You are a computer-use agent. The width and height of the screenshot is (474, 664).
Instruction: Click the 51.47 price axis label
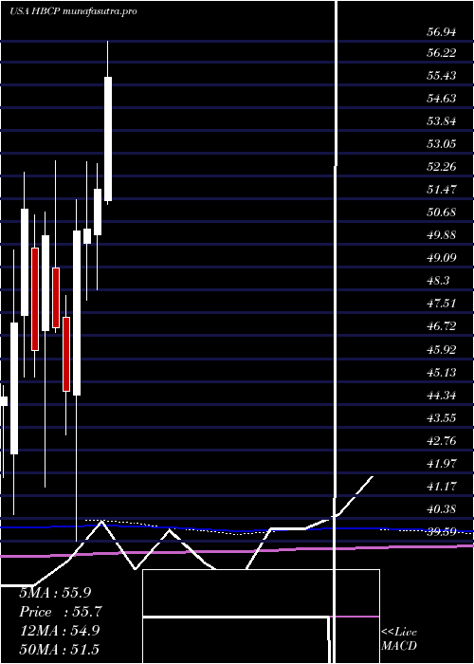coord(442,189)
